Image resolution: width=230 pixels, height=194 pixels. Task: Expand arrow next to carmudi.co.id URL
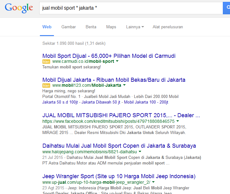[117, 61]
